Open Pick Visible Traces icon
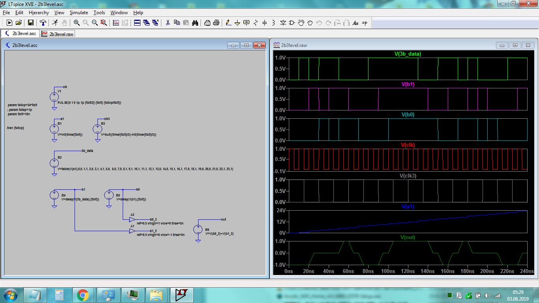The height and width of the screenshot is (303, 539). [116, 23]
